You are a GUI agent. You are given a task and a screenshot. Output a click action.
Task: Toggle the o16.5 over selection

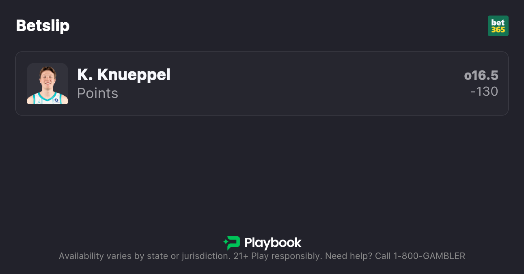click(x=481, y=75)
